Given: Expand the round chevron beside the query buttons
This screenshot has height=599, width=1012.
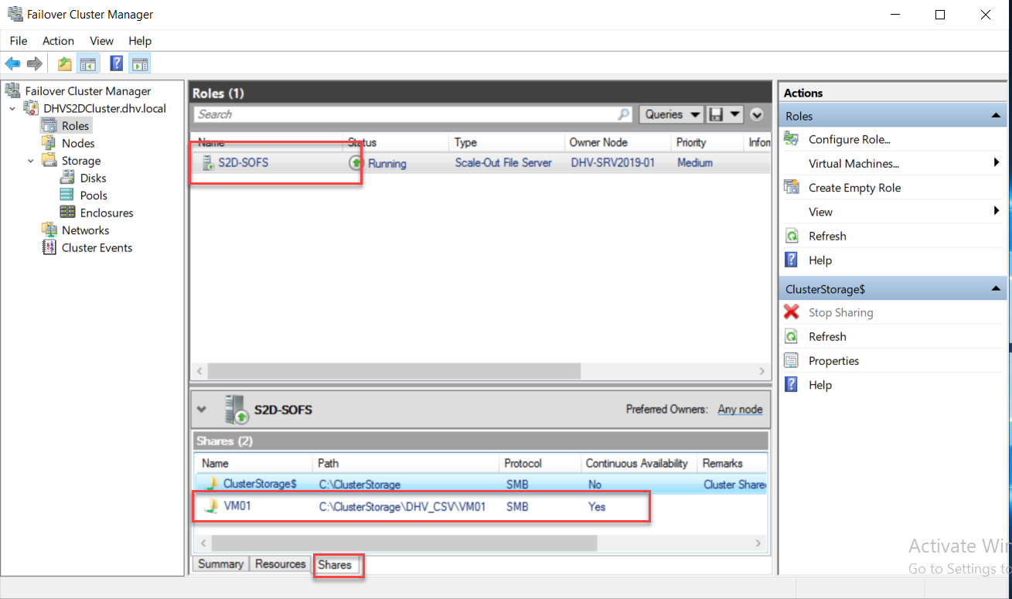Looking at the screenshot, I should [757, 114].
